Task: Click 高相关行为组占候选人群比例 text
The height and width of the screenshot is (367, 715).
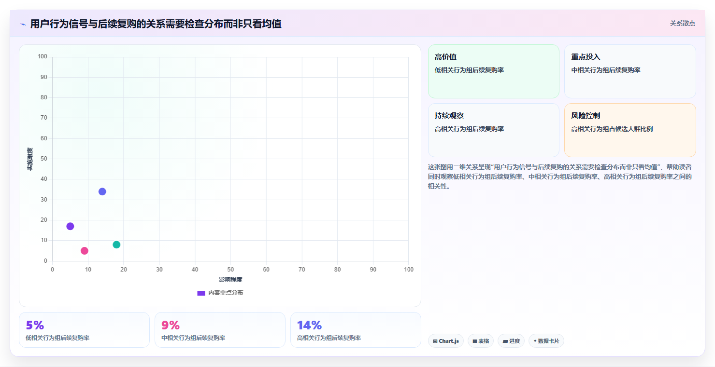Action: coord(612,129)
